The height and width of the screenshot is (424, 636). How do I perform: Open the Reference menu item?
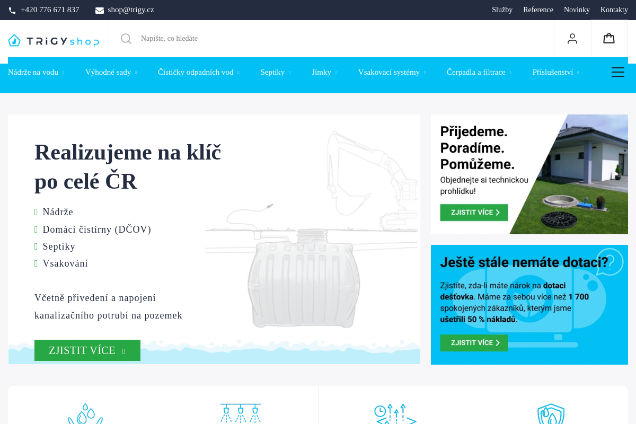538,10
